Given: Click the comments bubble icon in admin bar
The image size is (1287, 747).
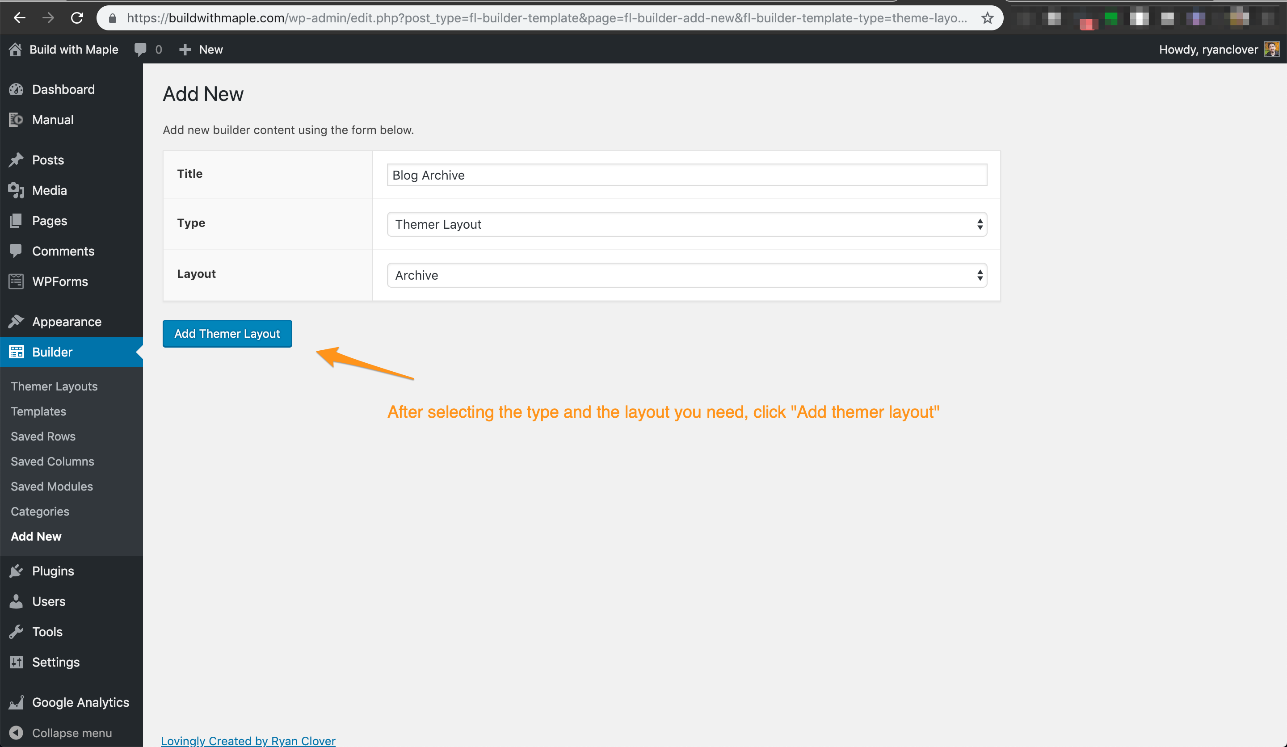Looking at the screenshot, I should point(140,50).
